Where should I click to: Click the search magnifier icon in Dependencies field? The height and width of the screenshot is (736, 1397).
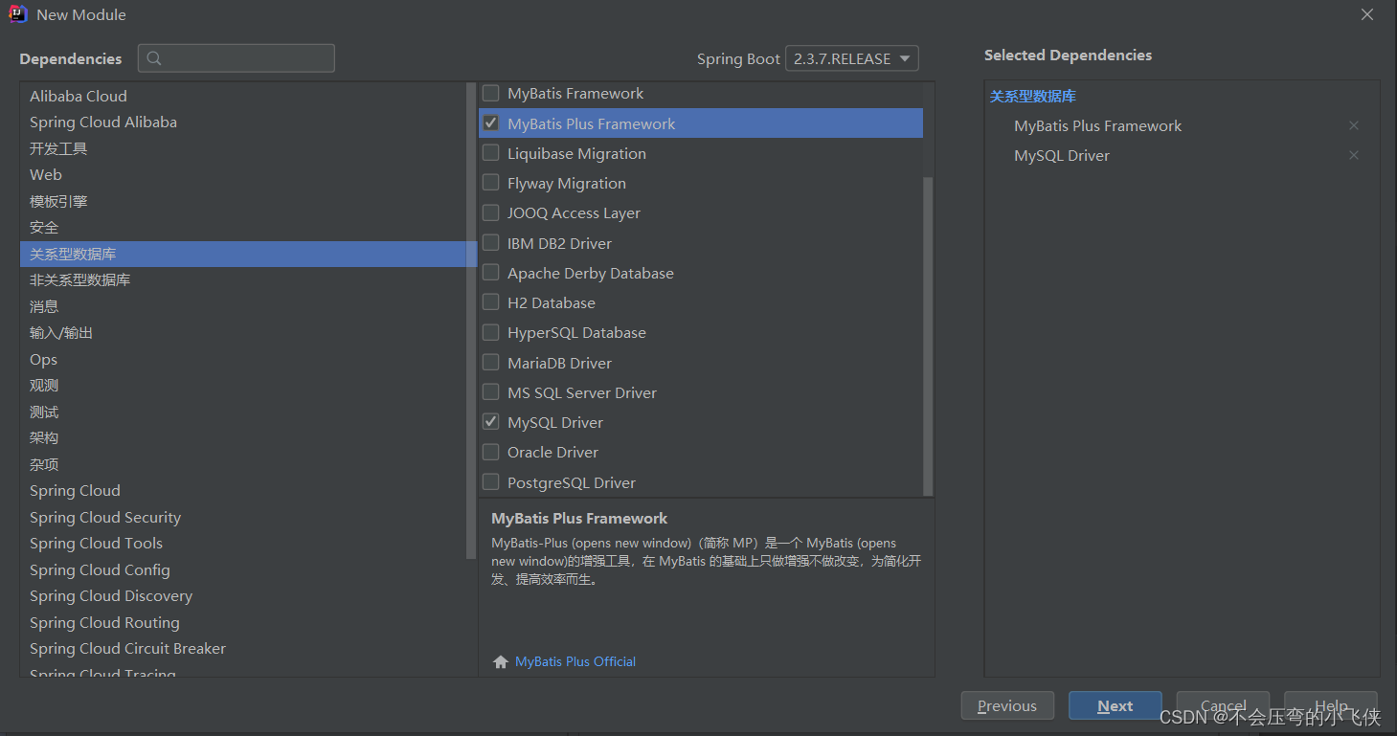click(x=155, y=58)
